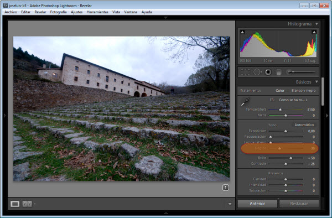Show the left panel with the edge arrow
332x218 pixels.
click(x=4, y=115)
